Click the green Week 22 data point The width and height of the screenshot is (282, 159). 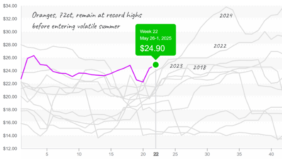[156, 65]
